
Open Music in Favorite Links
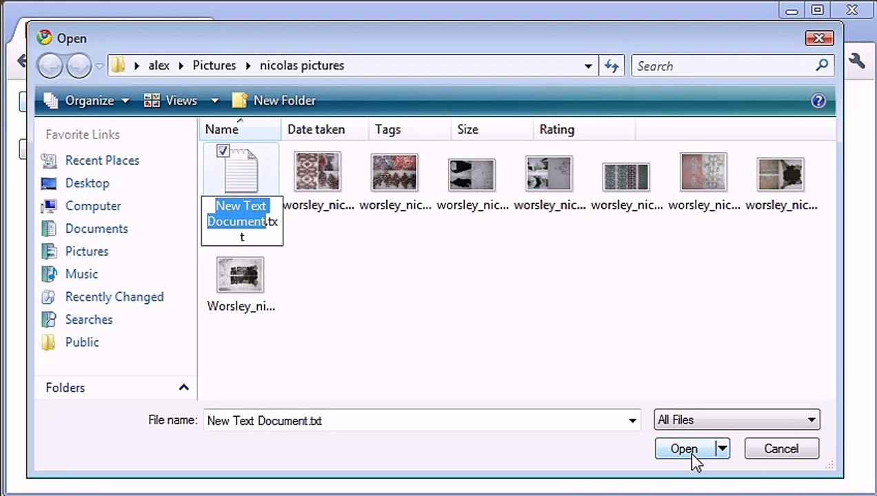[70, 274]
